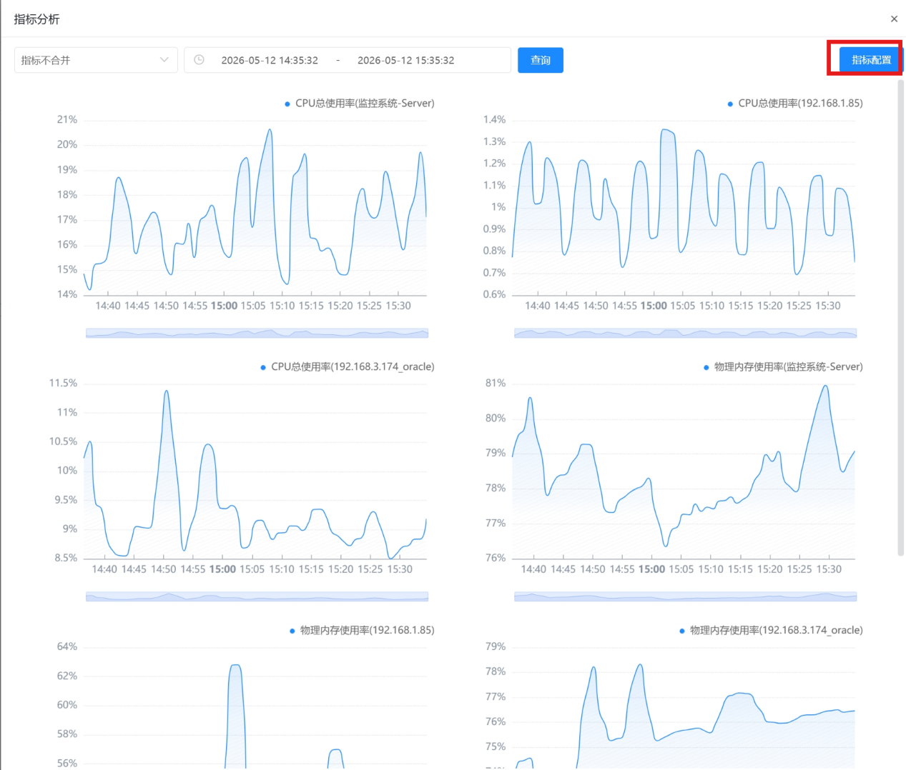Click the 查询 query button
This screenshot has width=906, height=770.
click(x=541, y=60)
